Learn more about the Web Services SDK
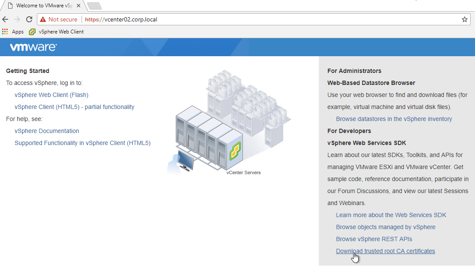The width and height of the screenshot is (475, 269). [391, 215]
